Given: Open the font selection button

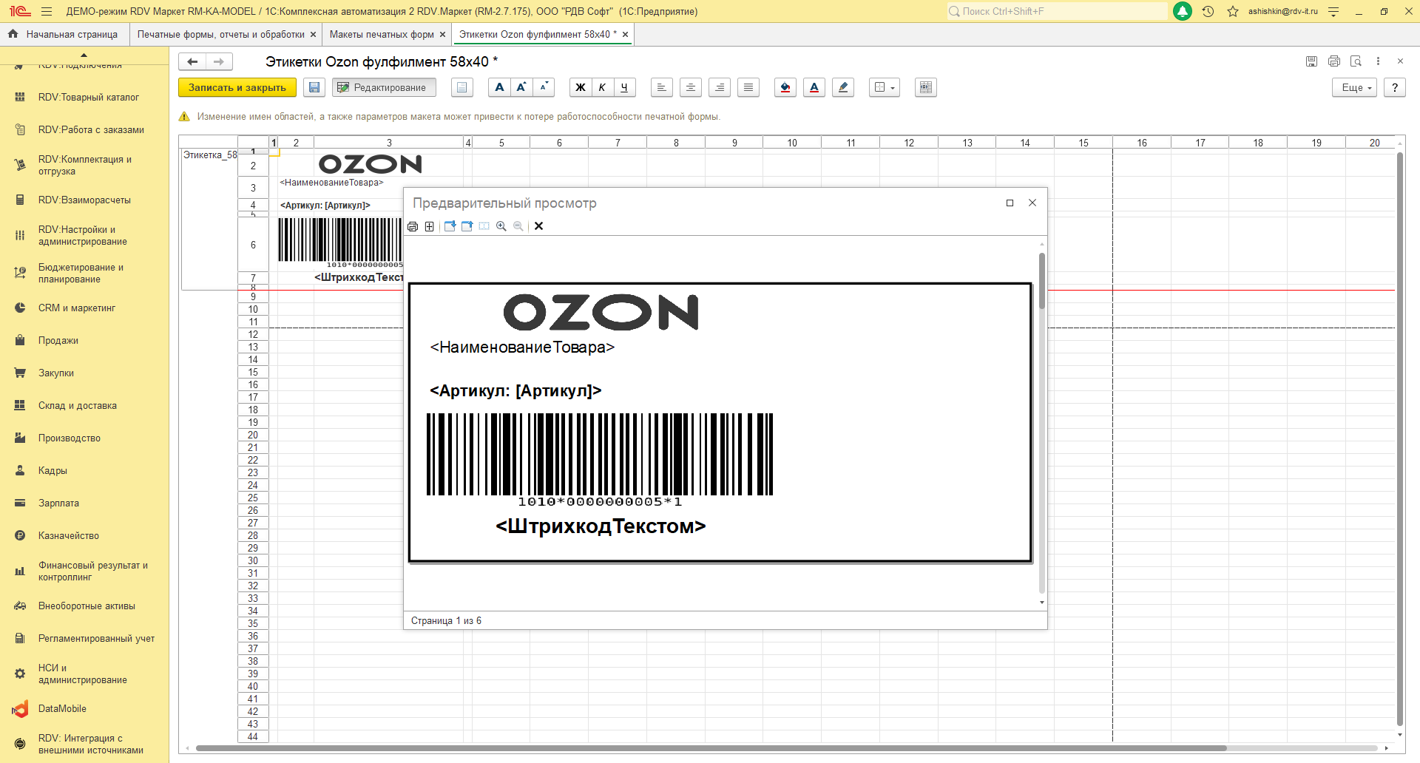Looking at the screenshot, I should pos(499,87).
